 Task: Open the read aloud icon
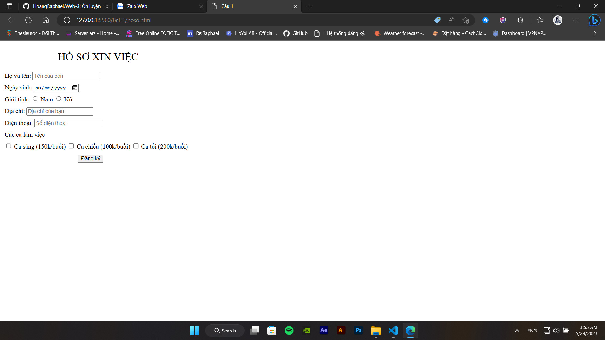pyautogui.click(x=451, y=20)
